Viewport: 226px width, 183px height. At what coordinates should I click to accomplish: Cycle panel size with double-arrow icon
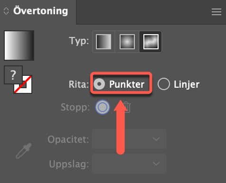click(6, 11)
